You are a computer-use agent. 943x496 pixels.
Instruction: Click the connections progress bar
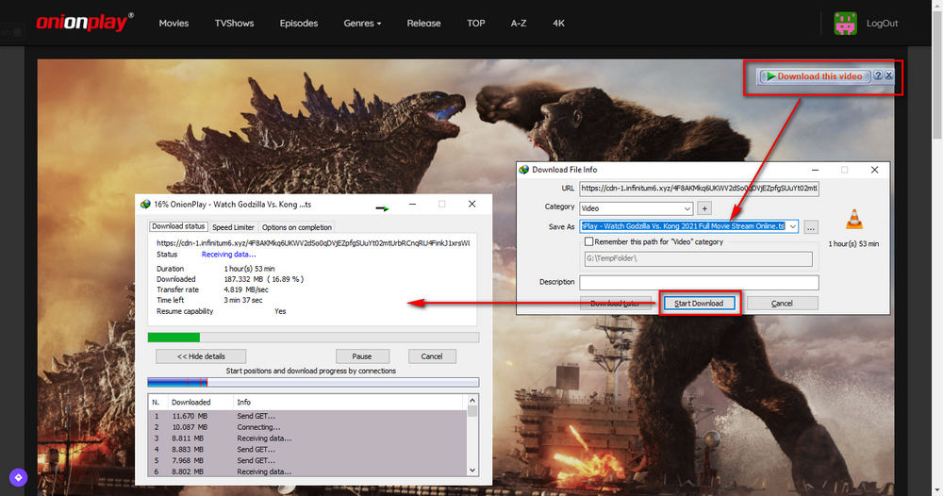[x=313, y=382]
